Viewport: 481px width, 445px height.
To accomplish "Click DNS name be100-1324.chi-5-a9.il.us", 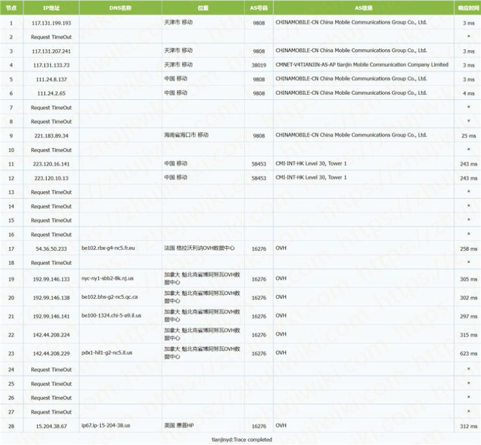I will (x=111, y=315).
